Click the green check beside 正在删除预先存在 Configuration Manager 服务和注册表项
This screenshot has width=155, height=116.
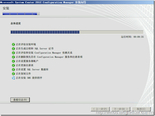click(x=13, y=57)
